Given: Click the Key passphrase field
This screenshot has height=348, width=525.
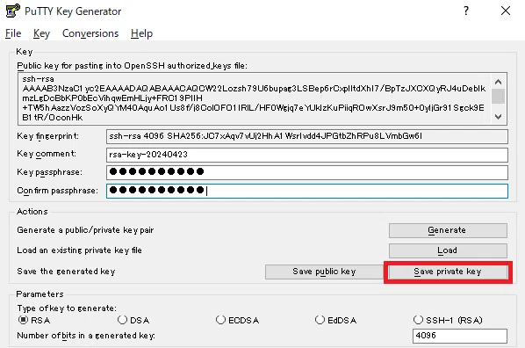Looking at the screenshot, I should coord(306,172).
